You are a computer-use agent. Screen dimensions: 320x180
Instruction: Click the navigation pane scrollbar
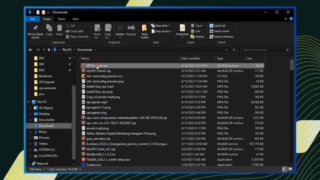click(x=74, y=122)
